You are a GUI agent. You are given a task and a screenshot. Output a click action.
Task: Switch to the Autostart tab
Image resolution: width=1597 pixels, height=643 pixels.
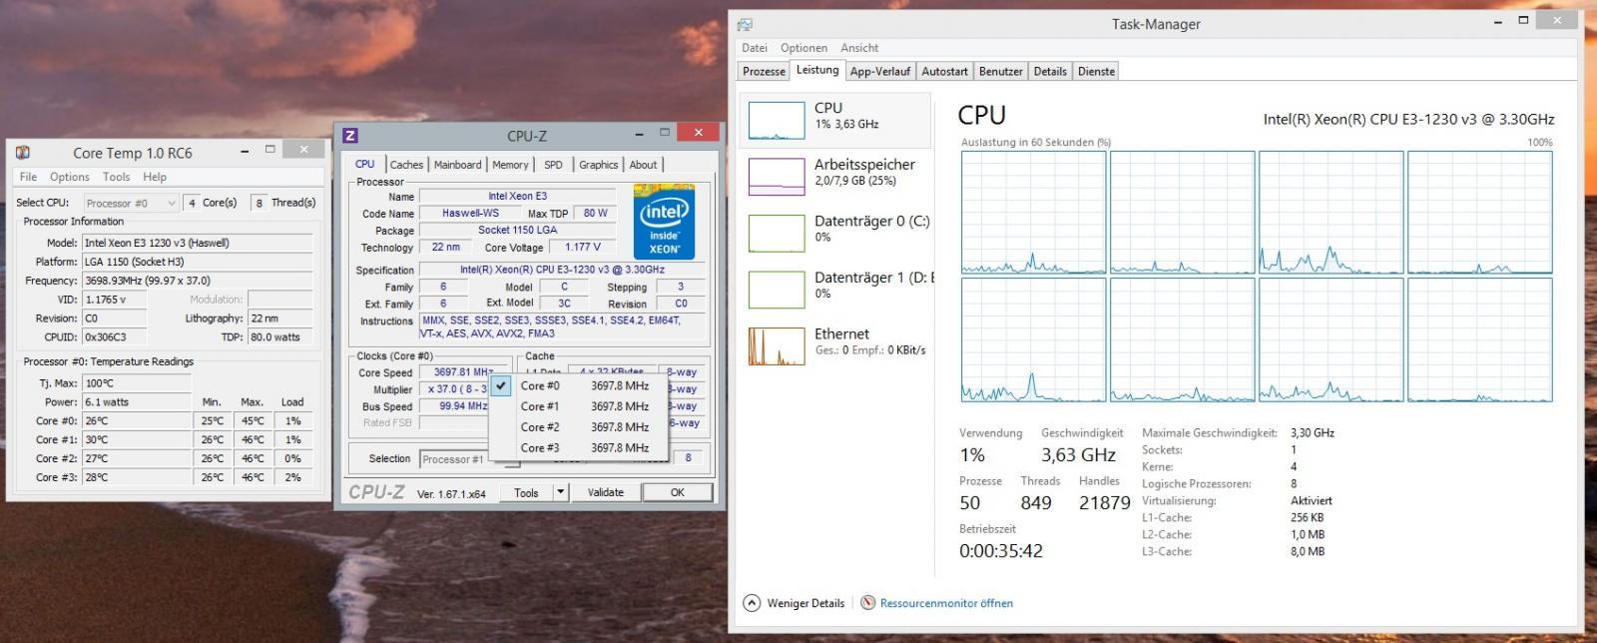point(944,72)
